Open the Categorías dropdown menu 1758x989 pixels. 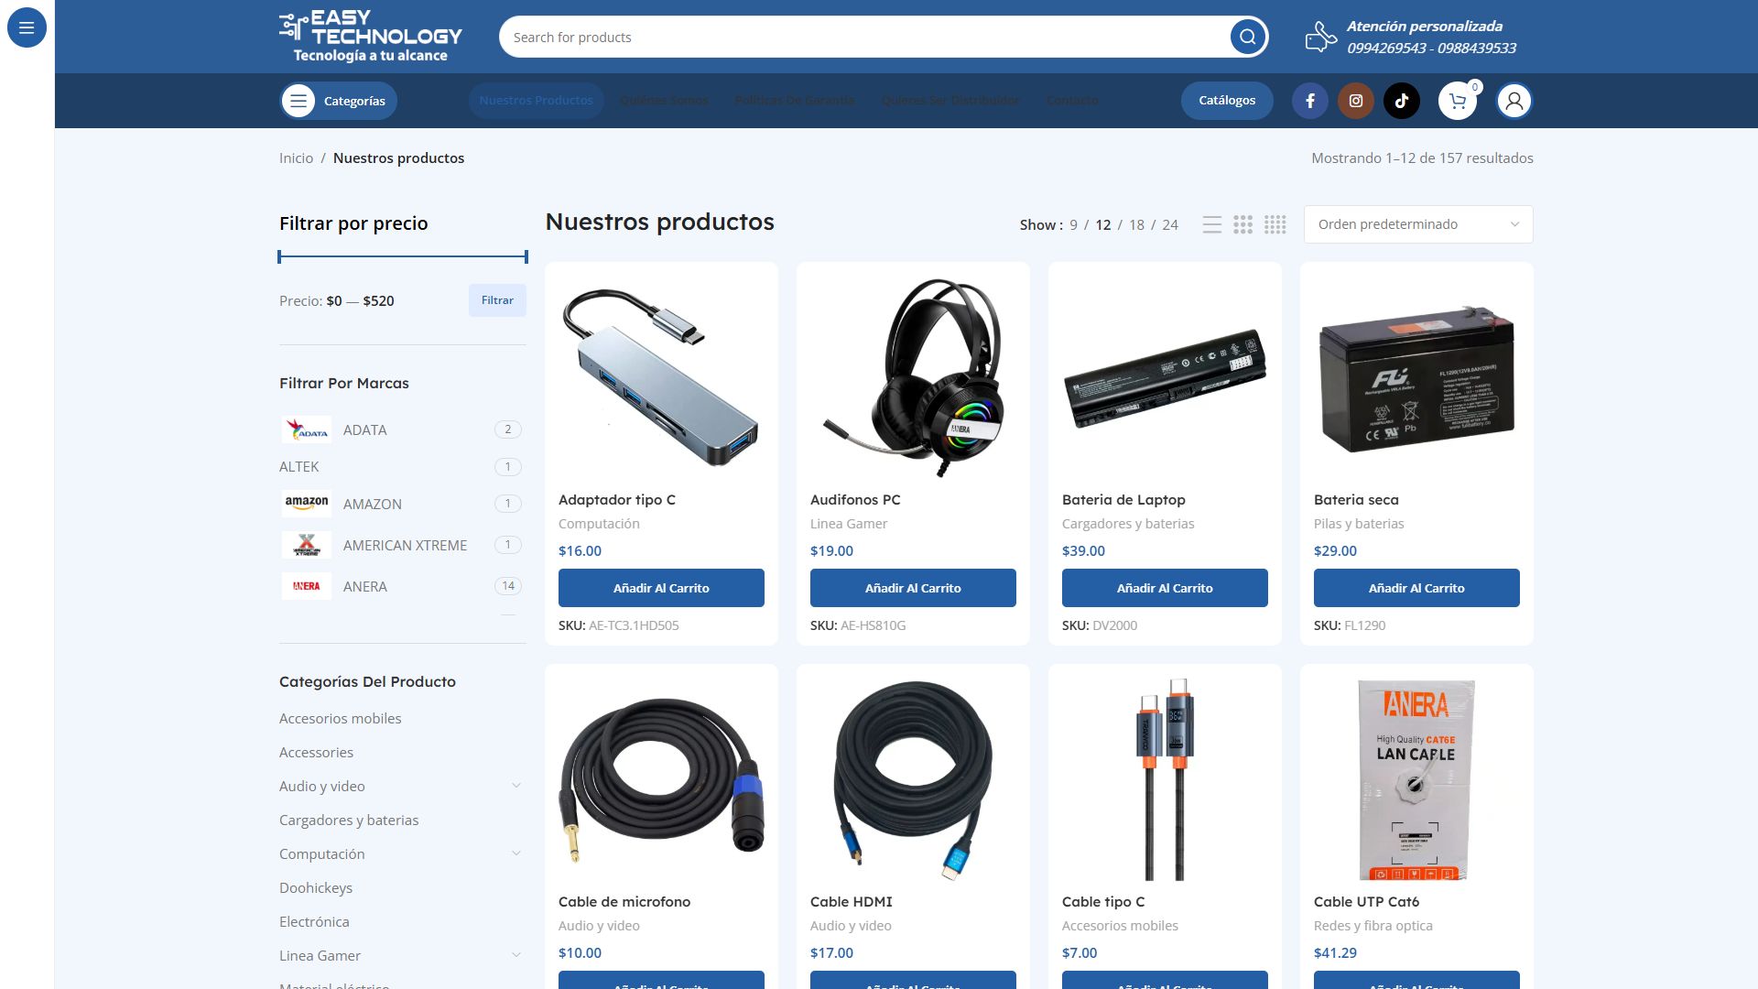[338, 101]
